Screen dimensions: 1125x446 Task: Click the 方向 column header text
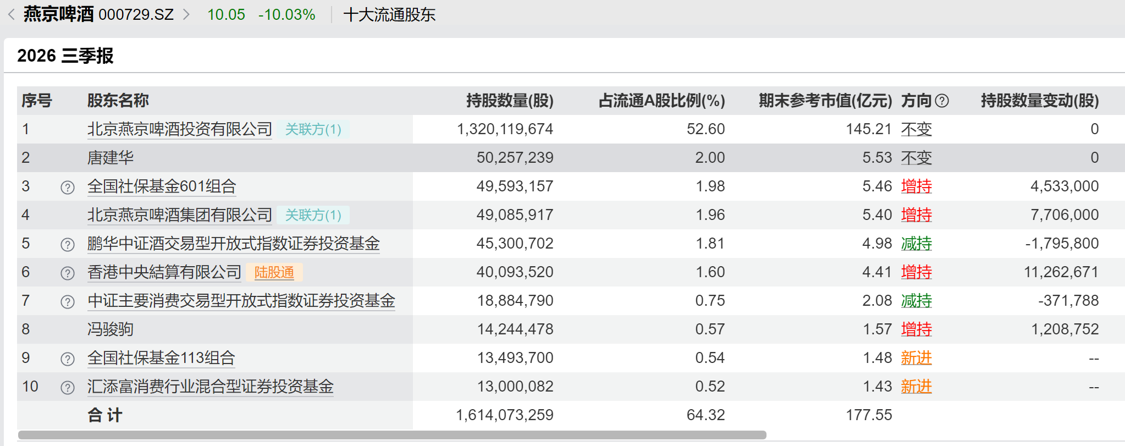click(x=917, y=101)
